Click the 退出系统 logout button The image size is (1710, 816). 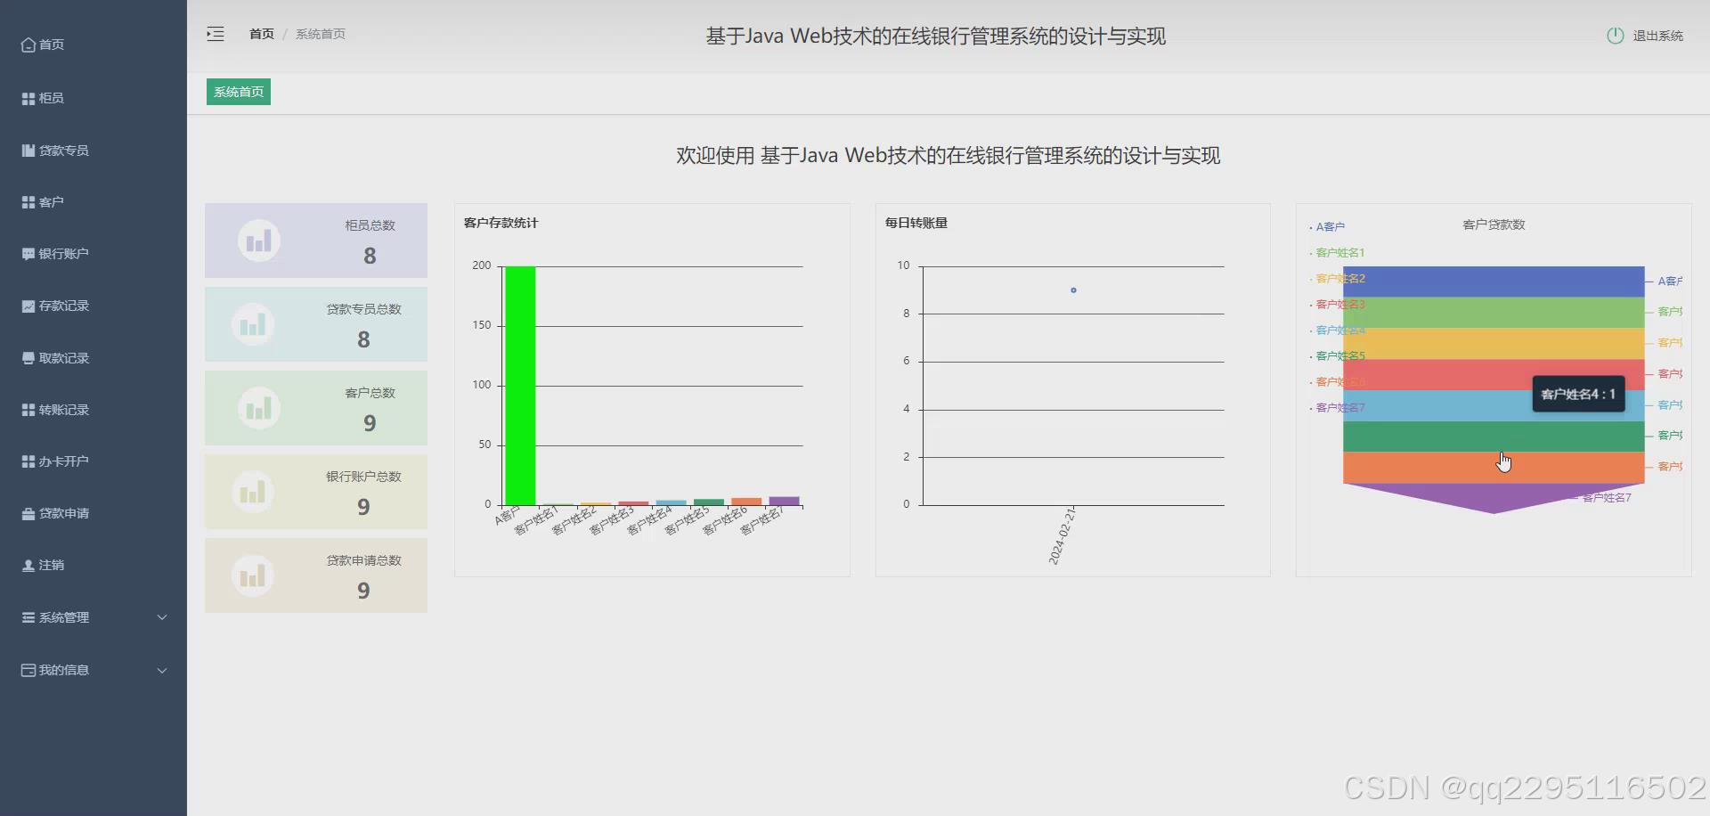(x=1658, y=37)
